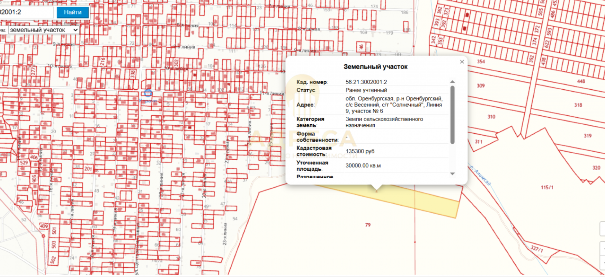Click the blue Караки shop marker icon
Screen dimensions: 605x277
[x=148, y=93]
